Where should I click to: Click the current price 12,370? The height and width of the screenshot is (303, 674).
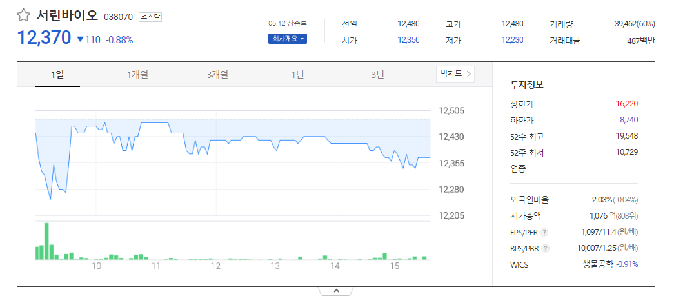click(x=44, y=38)
